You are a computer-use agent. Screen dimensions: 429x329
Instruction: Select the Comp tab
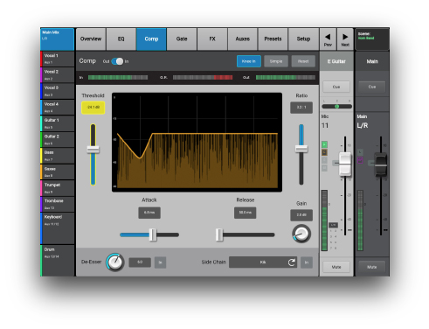pyautogui.click(x=151, y=39)
